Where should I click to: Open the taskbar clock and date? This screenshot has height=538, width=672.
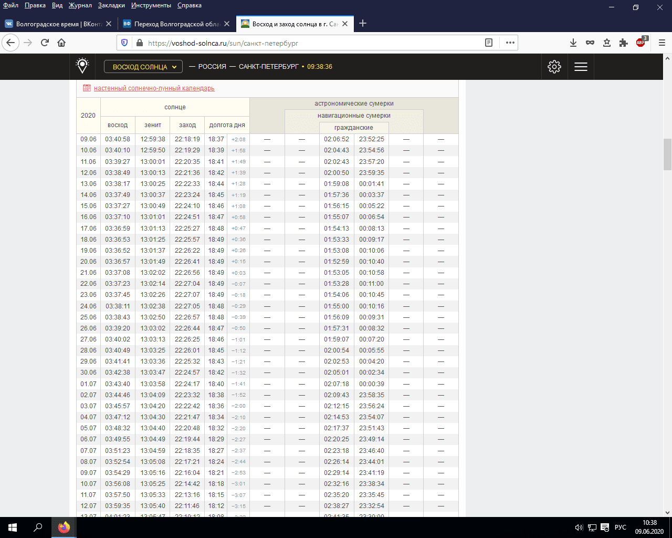649,527
